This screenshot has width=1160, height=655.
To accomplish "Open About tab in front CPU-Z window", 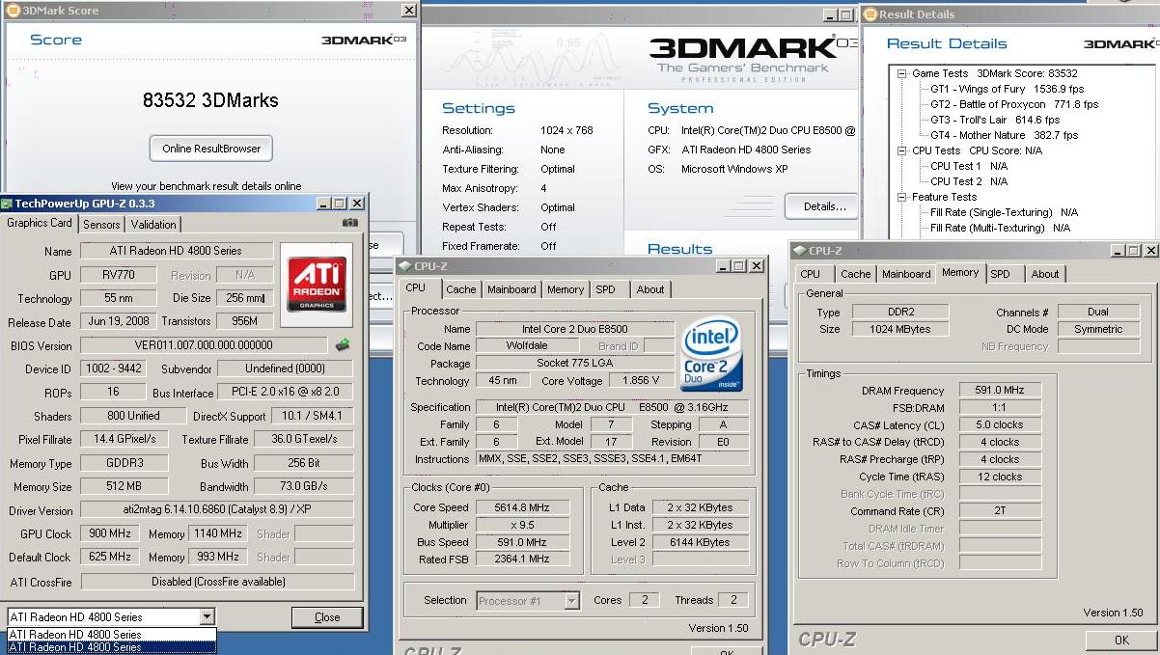I will click(650, 289).
